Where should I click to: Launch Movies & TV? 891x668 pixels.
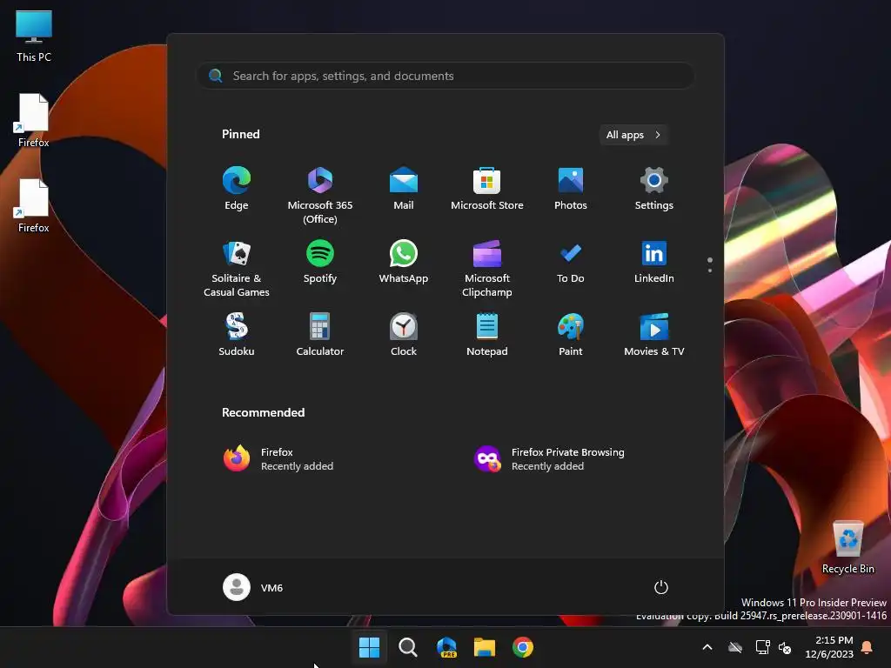click(x=654, y=335)
